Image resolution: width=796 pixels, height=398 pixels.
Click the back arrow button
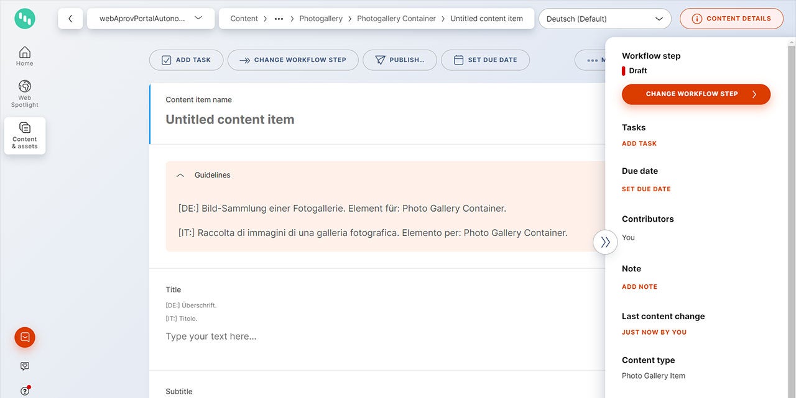pyautogui.click(x=70, y=19)
